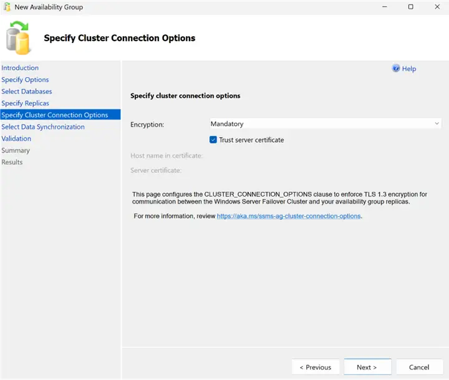The height and width of the screenshot is (380, 449).
Task: Click the Help icon
Action: pyautogui.click(x=396, y=69)
